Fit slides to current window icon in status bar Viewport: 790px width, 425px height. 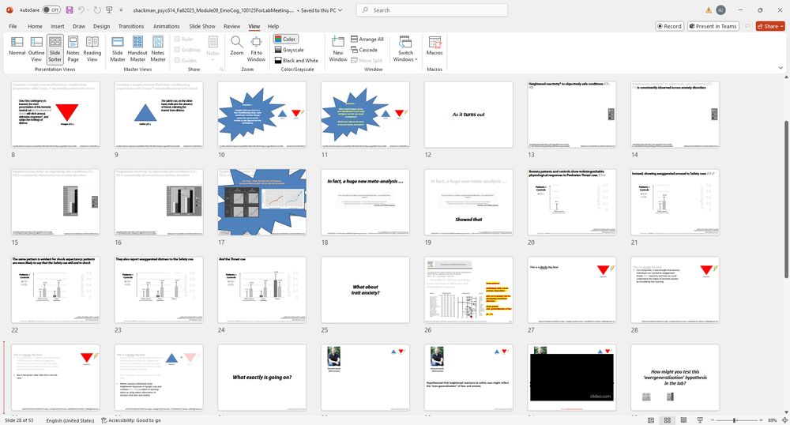point(784,420)
